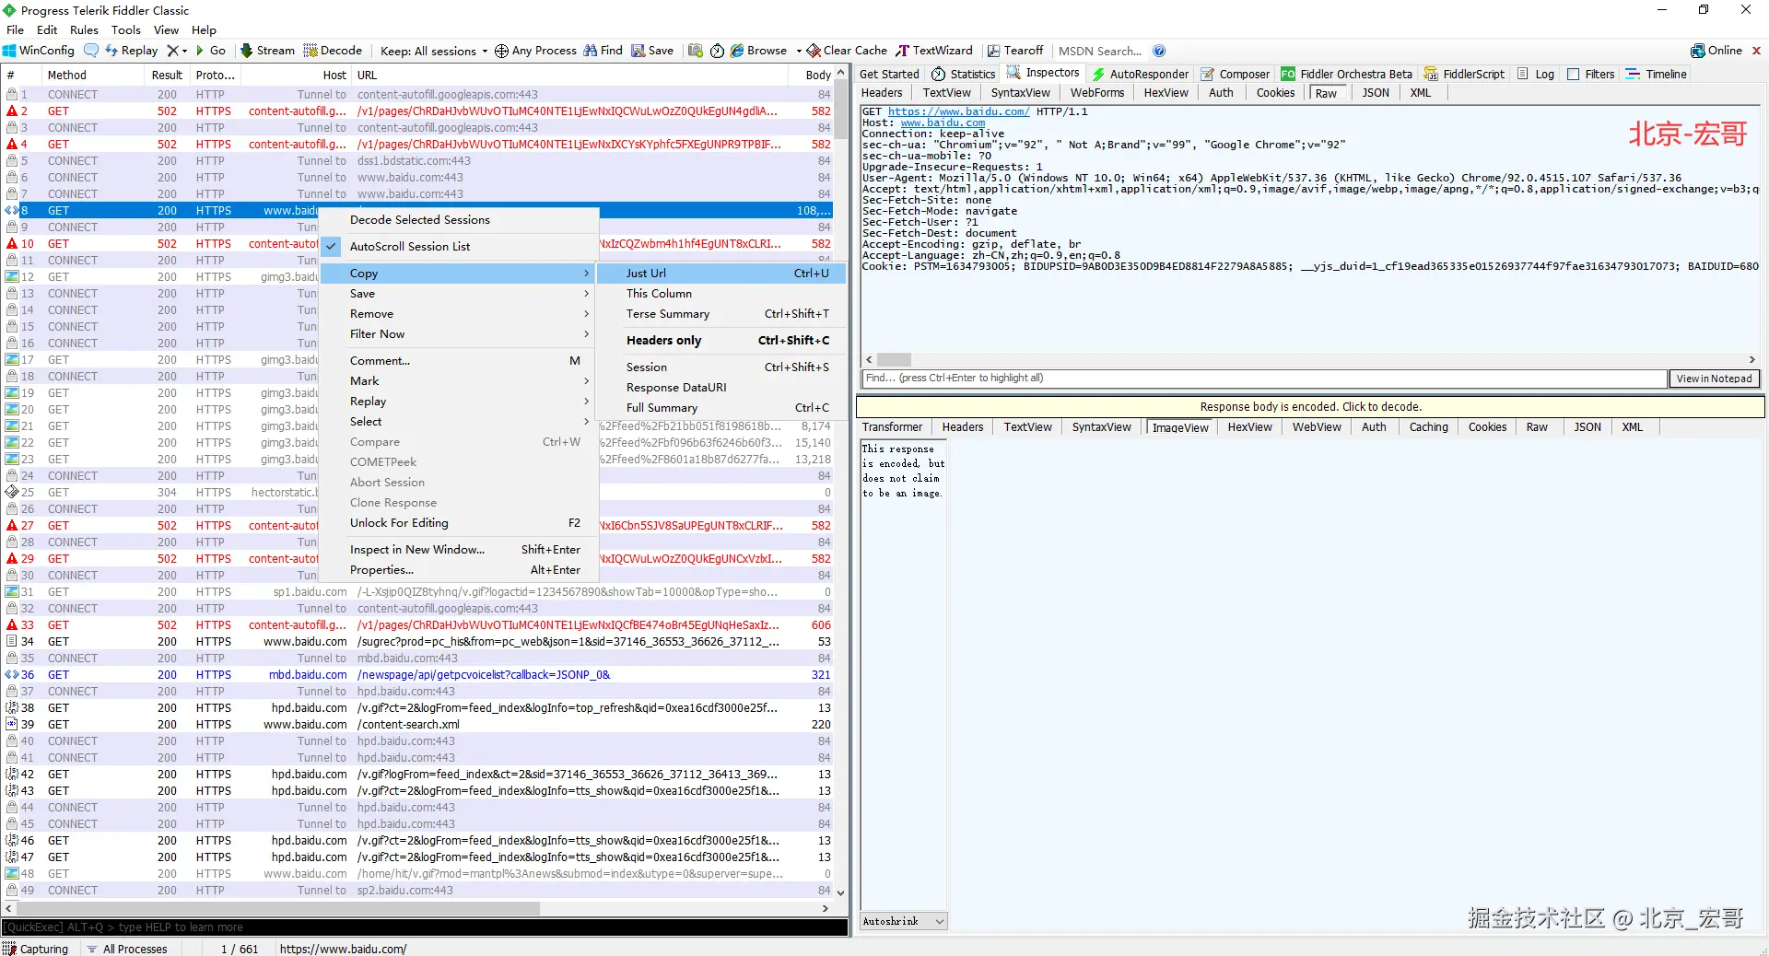Screen dimensions: 1769x956
Task: Click the Online network status icon
Action: click(x=1697, y=51)
